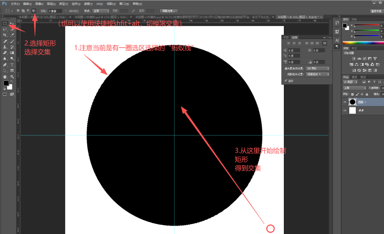Click the 基本功能 workspace button
The width and height of the screenshot is (384, 234).
[376, 11]
